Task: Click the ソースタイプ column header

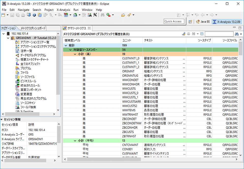Action: [x=199, y=40]
